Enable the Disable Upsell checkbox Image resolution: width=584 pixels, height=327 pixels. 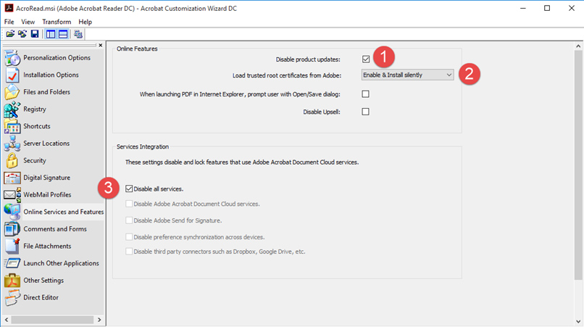click(x=366, y=112)
